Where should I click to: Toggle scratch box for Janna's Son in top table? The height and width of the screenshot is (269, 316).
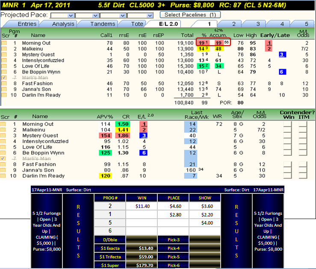click(4, 89)
